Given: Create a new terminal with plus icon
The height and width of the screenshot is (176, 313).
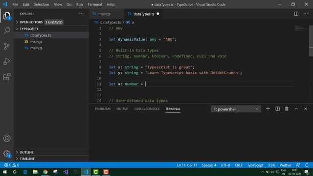Looking at the screenshot, I should pos(268,109).
